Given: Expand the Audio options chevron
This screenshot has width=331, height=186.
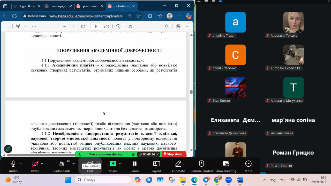Looking at the screenshot, I should (21, 164).
